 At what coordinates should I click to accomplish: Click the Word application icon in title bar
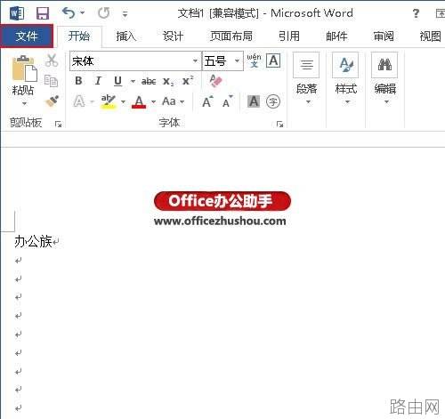pyautogui.click(x=17, y=13)
